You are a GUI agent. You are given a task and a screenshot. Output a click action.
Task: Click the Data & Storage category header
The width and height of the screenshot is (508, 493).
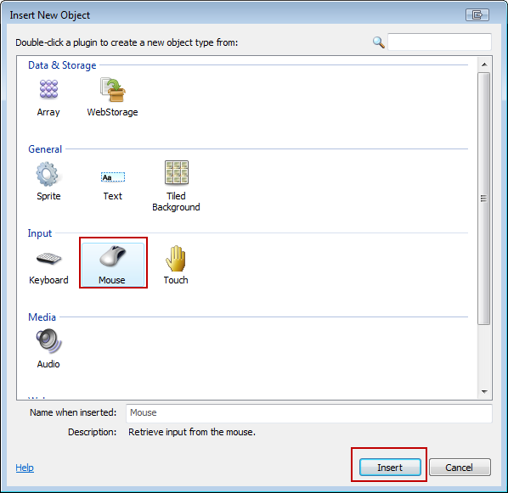tap(62, 65)
